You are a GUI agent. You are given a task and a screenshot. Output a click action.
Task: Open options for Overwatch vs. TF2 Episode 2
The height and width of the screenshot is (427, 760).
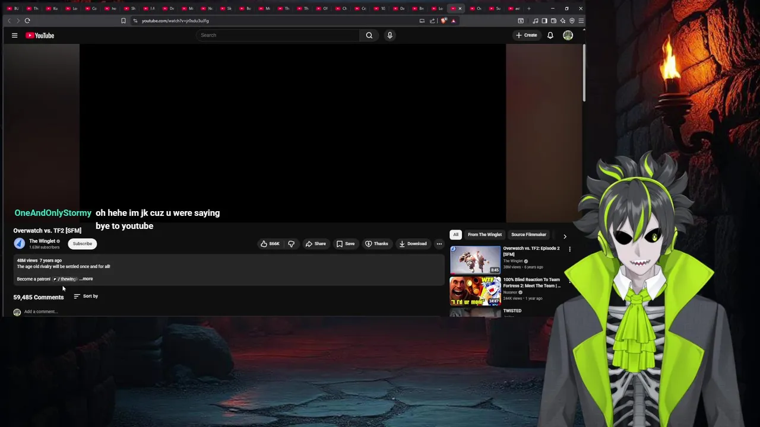point(569,249)
